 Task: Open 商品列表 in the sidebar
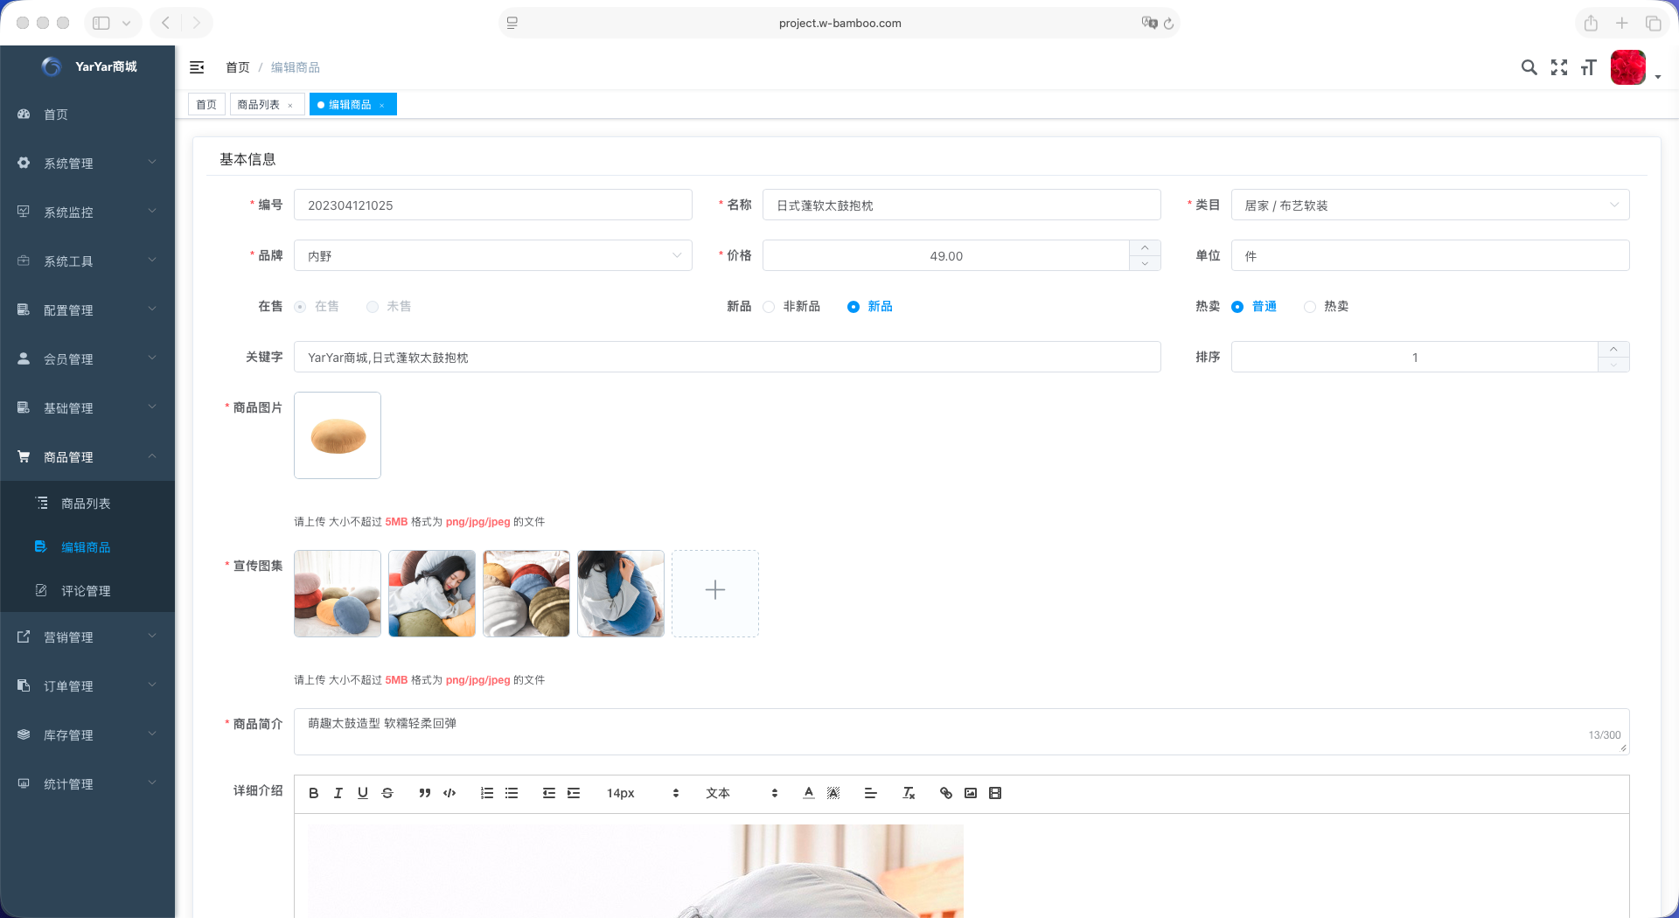coord(87,504)
